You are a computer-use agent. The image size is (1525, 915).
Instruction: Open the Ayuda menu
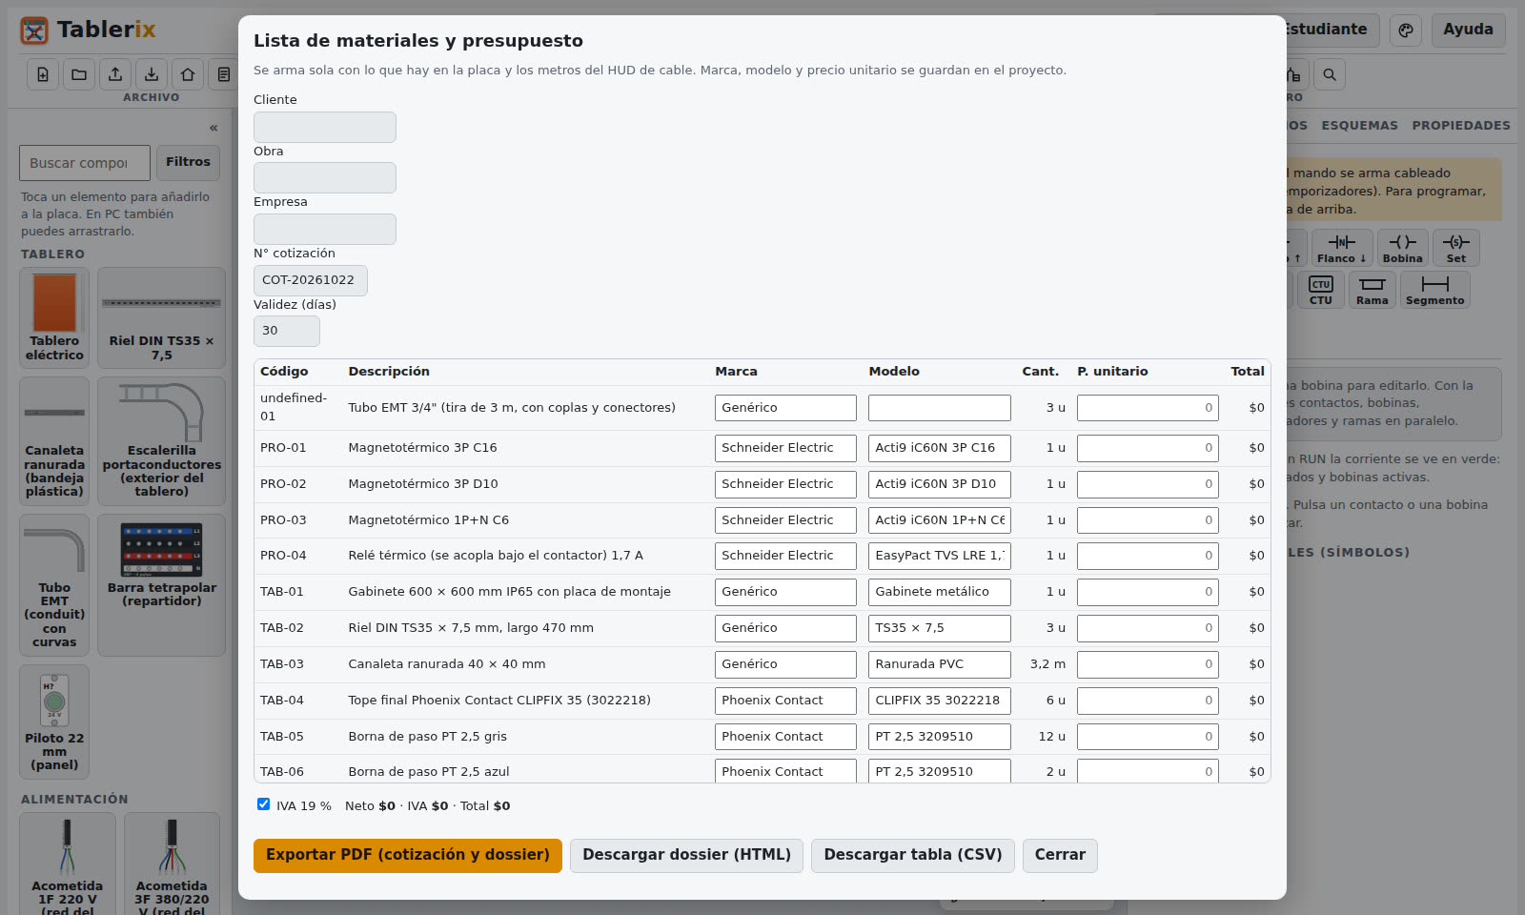(1468, 30)
